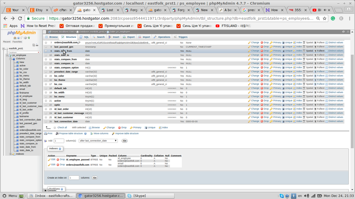
Task: Open the Insert tab
Action: pyautogui.click(x=114, y=37)
